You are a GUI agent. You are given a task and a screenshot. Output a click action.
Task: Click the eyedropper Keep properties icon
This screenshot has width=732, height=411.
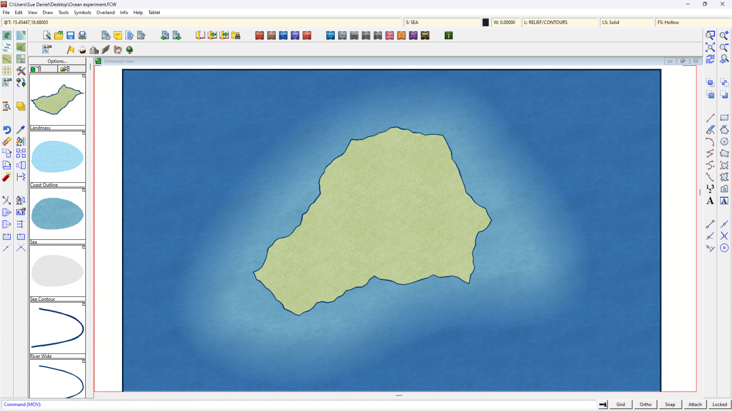click(21, 130)
